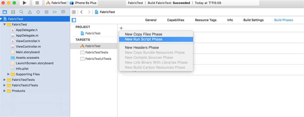Expand the Supporting Files folder
The height and width of the screenshot is (117, 304).
tap(8, 74)
